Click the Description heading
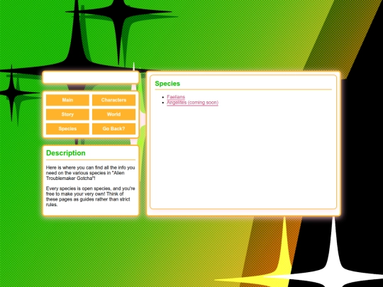 click(x=66, y=153)
